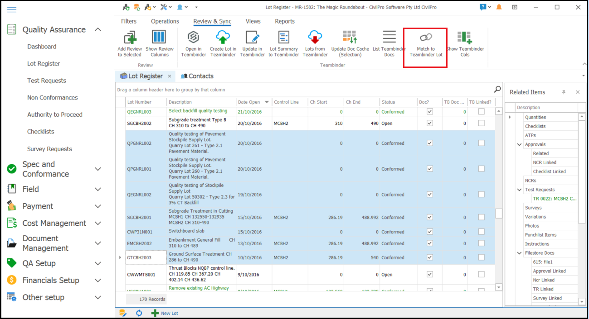Click the Spec and Conformance green check icon
589x319 pixels.
click(12, 169)
